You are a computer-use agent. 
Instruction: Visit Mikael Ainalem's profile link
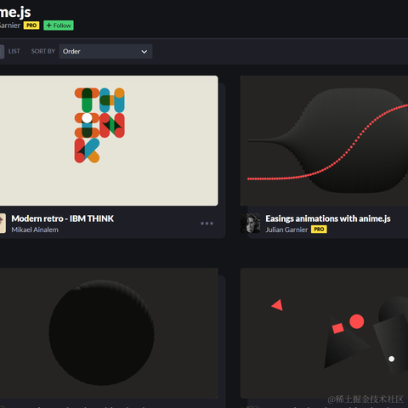[35, 229]
